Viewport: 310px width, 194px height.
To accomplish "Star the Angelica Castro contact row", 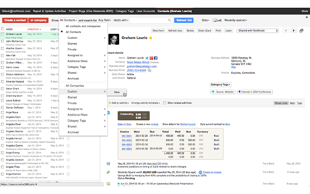I will [68, 145].
